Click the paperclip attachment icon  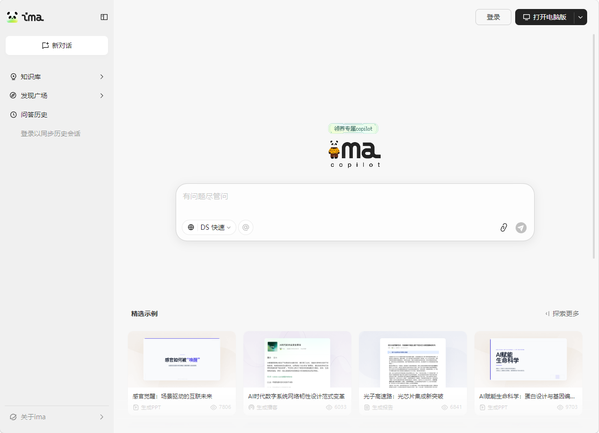(x=504, y=227)
